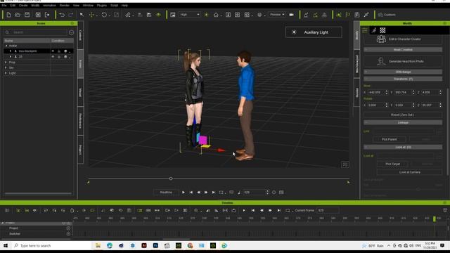Click the Home view icon
450x253 pixels.
[x=216, y=15]
